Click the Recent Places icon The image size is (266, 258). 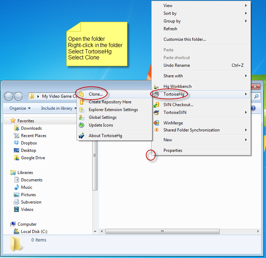(16, 135)
